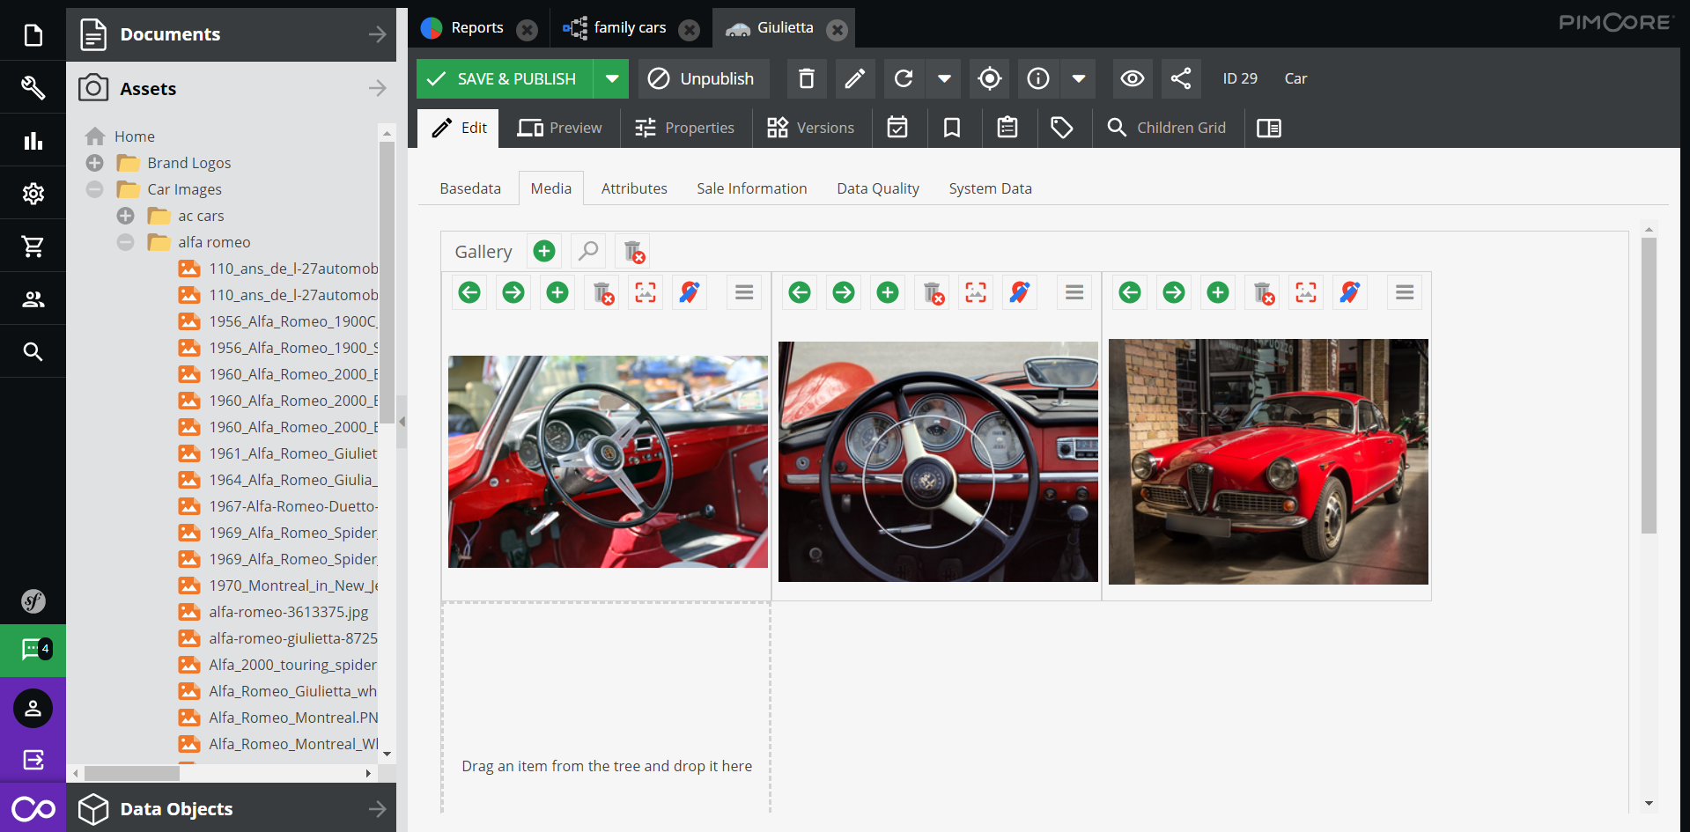Open the family cars tab
The width and height of the screenshot is (1690, 832).
click(630, 28)
